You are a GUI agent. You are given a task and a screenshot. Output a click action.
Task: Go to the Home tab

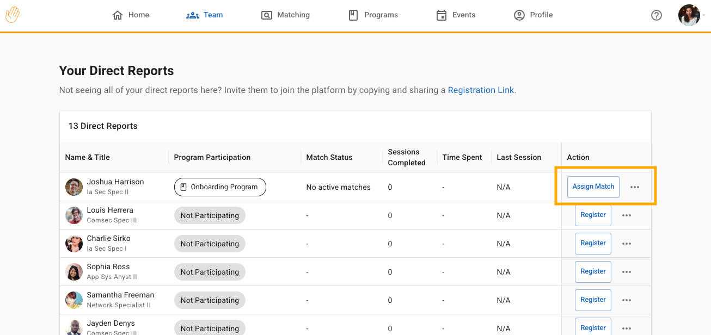point(131,15)
